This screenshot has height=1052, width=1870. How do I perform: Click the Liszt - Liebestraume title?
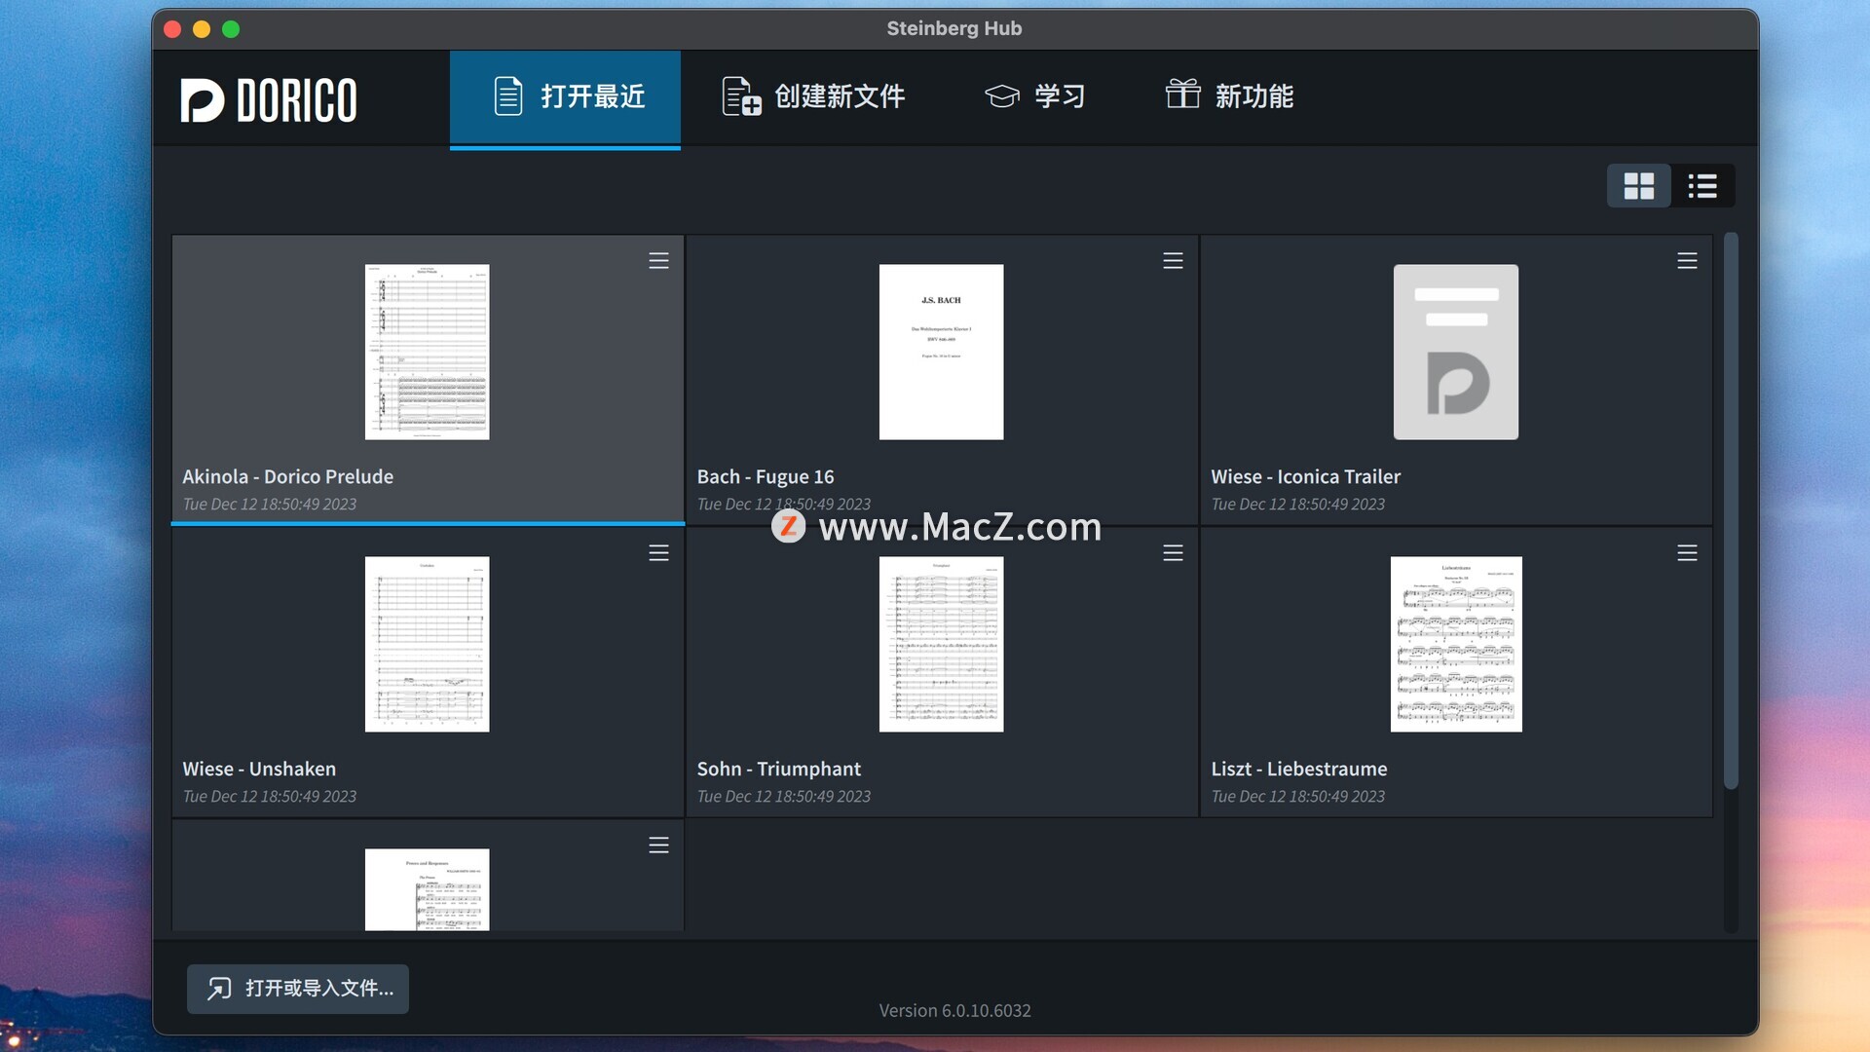(x=1299, y=769)
